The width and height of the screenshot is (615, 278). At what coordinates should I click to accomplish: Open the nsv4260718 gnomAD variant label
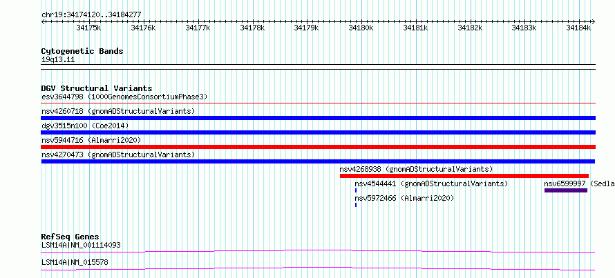(x=118, y=111)
